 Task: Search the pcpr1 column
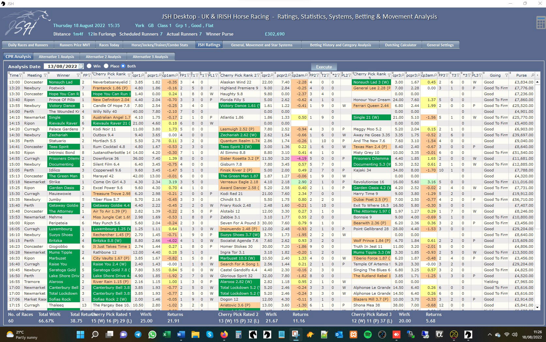[160, 75]
